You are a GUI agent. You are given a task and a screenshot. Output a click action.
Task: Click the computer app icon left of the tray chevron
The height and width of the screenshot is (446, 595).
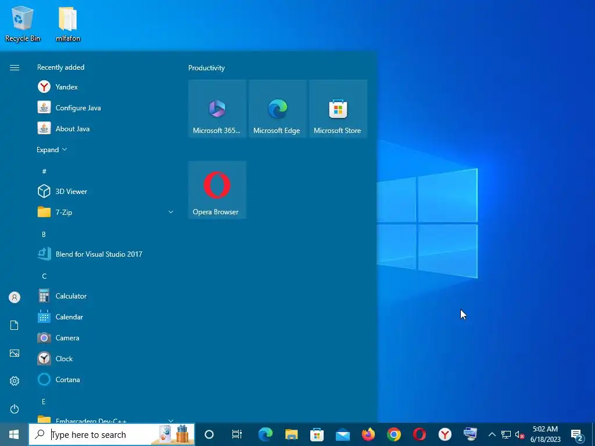coord(470,434)
